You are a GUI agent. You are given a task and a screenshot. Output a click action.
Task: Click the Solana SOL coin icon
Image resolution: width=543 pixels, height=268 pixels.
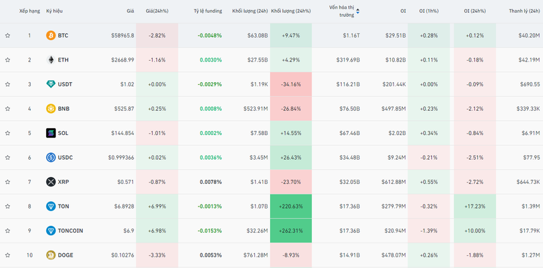pos(51,133)
